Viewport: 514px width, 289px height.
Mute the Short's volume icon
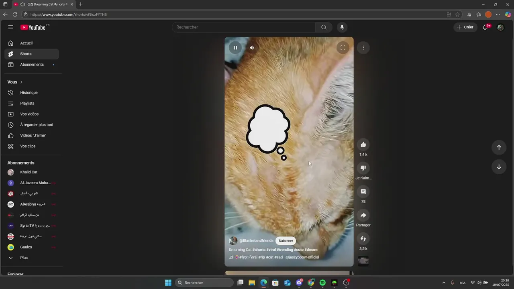click(252, 47)
